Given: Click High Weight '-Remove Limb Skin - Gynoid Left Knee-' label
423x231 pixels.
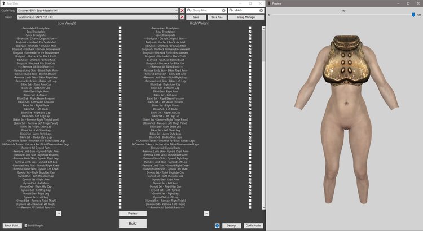Looking at the screenshot, I should pos(165,169).
